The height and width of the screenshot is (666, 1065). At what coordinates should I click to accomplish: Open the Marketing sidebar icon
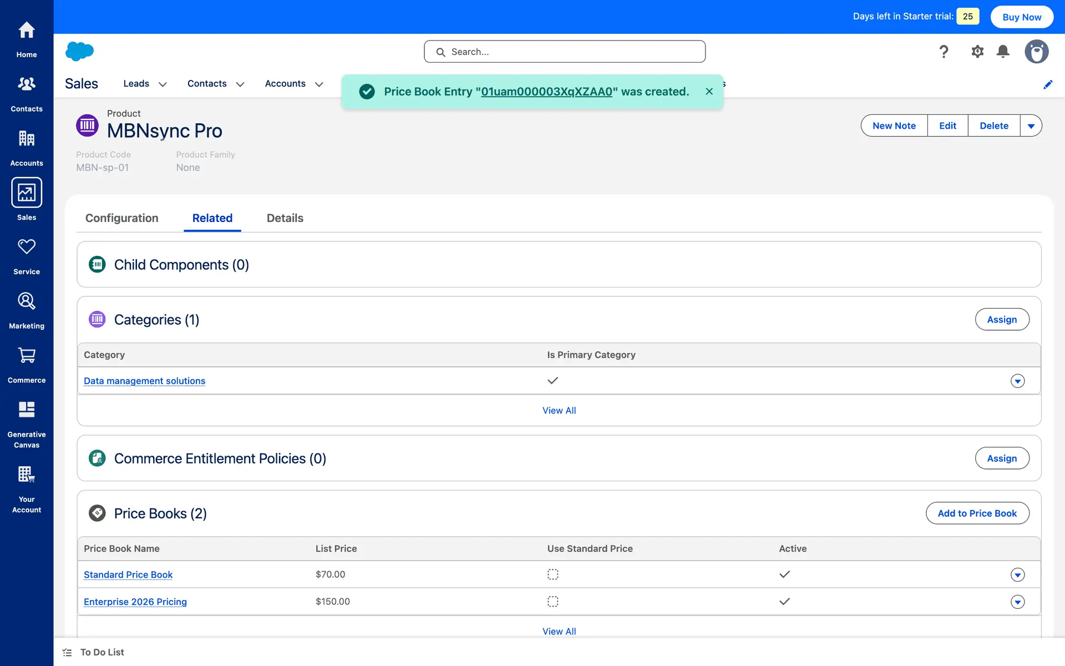(27, 301)
